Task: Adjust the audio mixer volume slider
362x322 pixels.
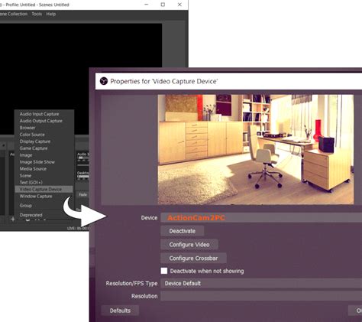Action: (x=83, y=165)
